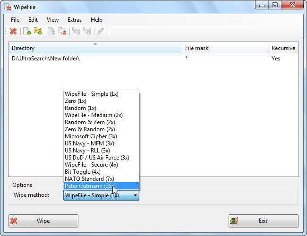The image size is (307, 236).
Task: Click the File mask column header
Action: click(x=225, y=48)
